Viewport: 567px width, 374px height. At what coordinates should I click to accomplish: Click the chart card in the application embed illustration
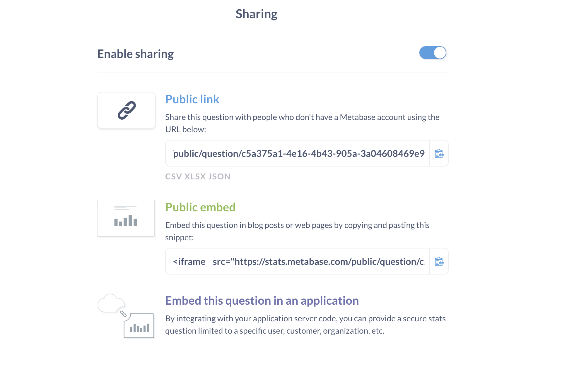(x=139, y=326)
